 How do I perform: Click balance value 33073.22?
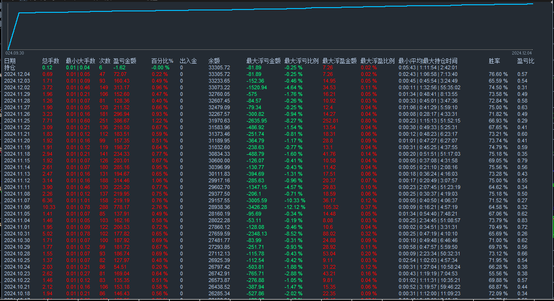click(219, 87)
